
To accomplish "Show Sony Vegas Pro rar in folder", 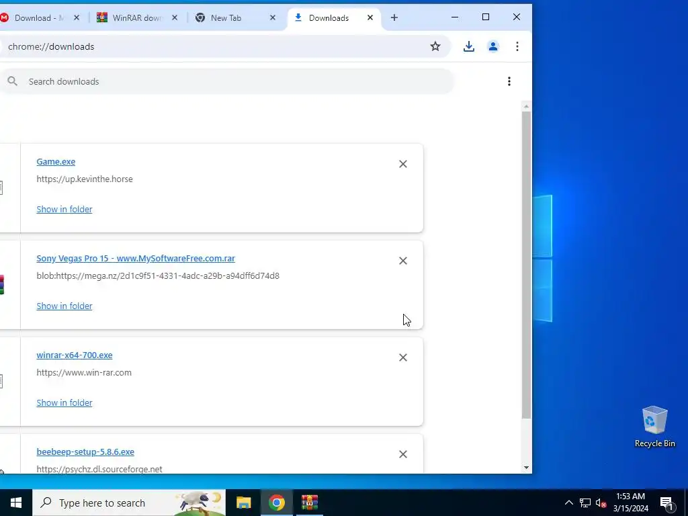I will coord(64,306).
